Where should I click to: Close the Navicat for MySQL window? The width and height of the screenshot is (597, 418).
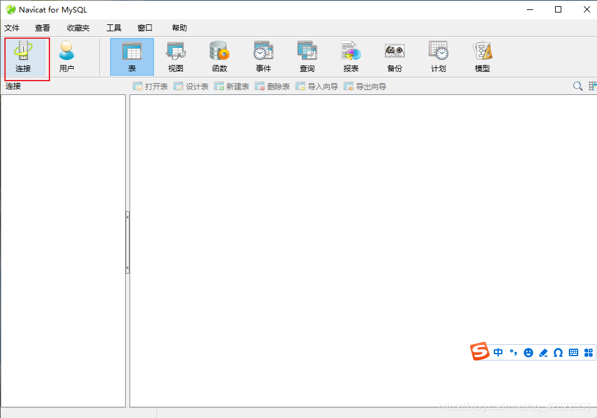[587, 9]
